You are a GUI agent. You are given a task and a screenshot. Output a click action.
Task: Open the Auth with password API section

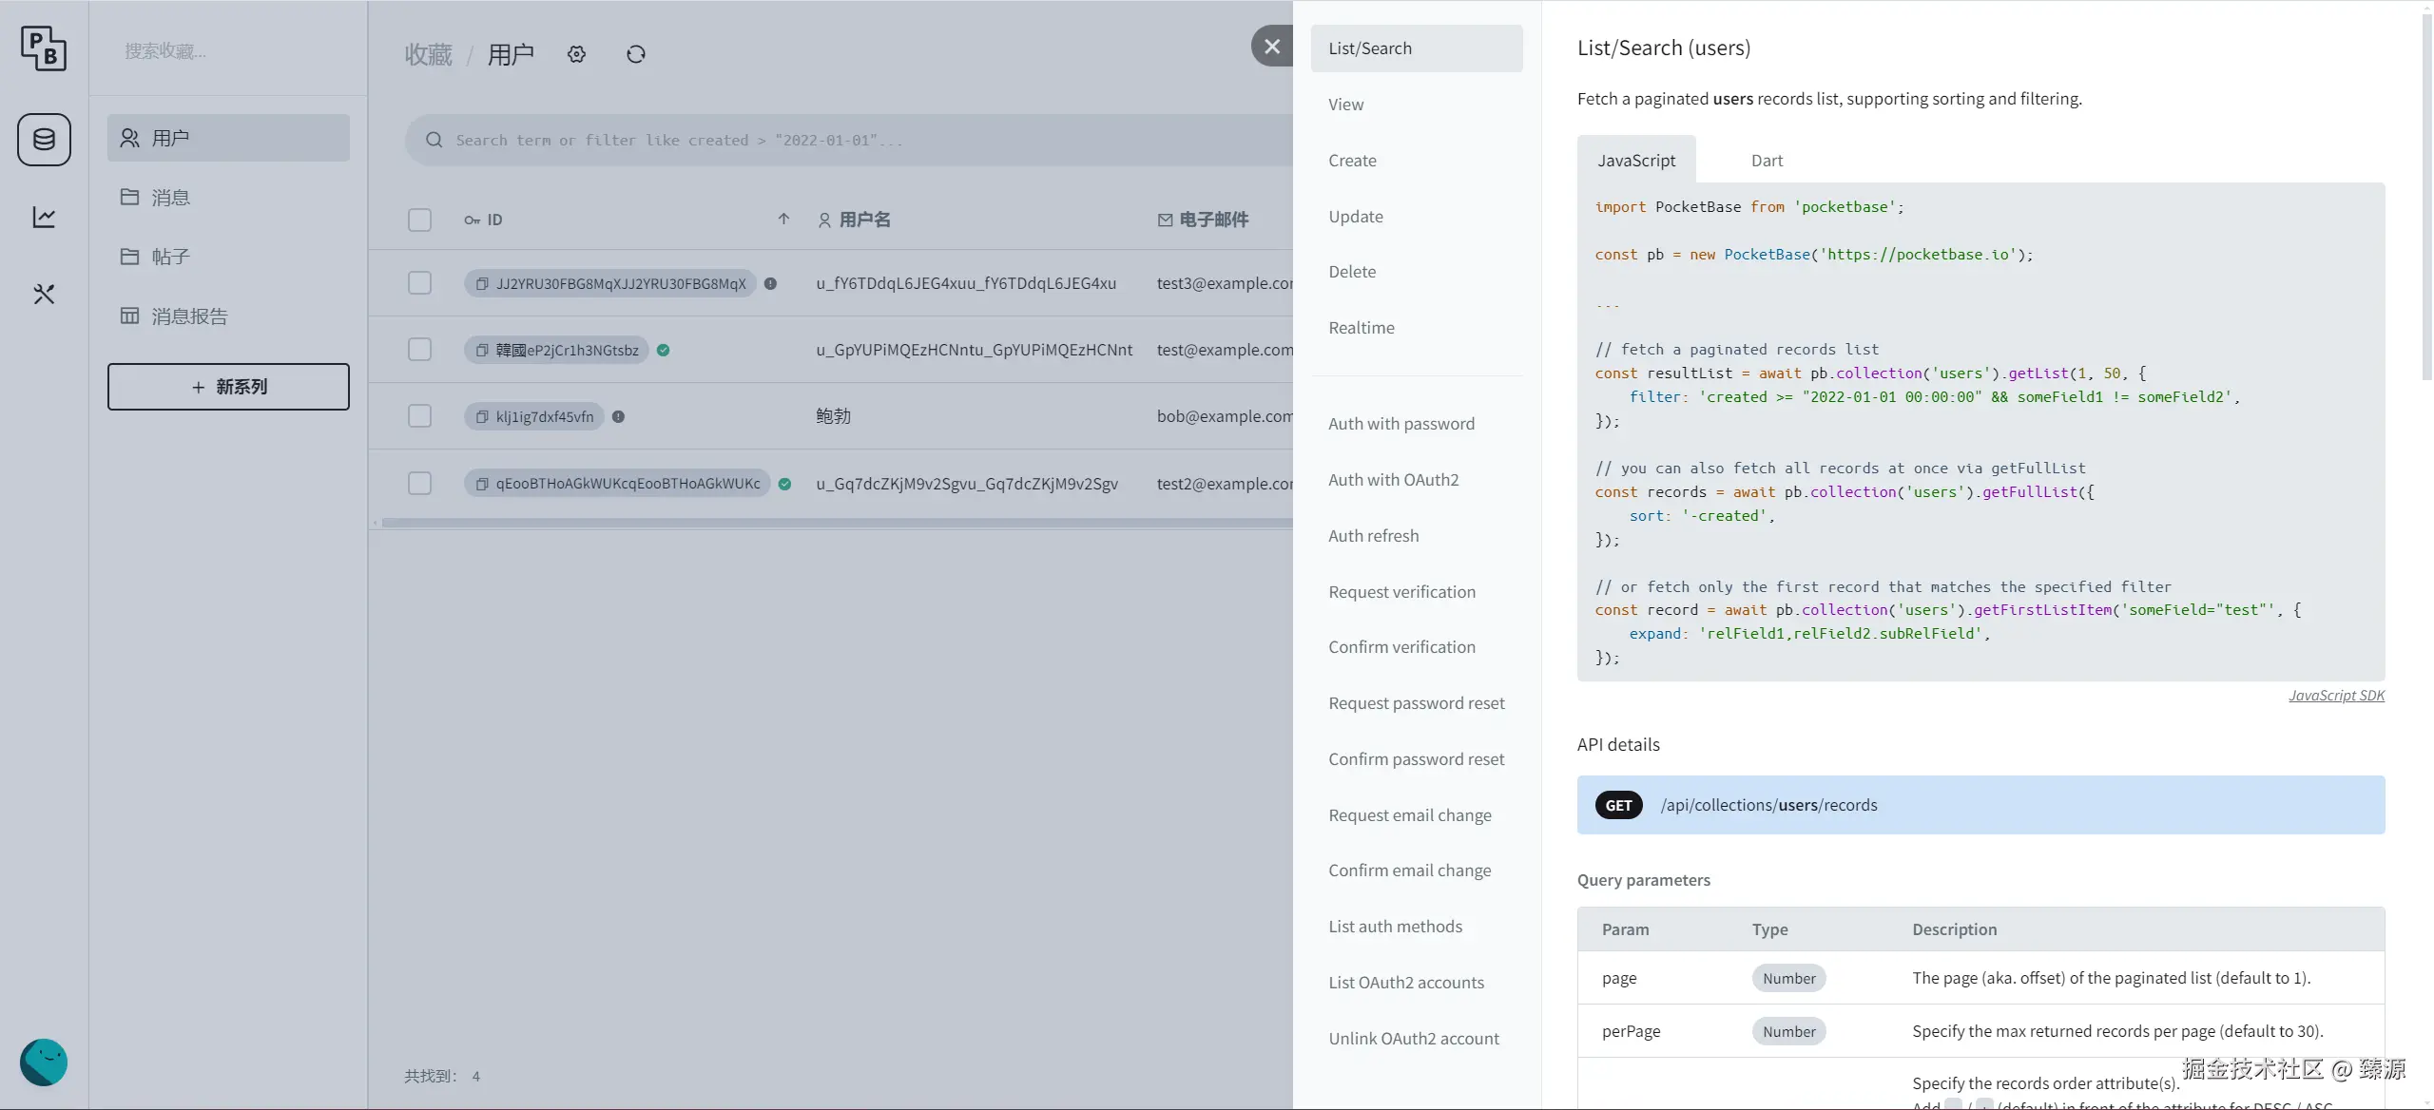click(1401, 424)
